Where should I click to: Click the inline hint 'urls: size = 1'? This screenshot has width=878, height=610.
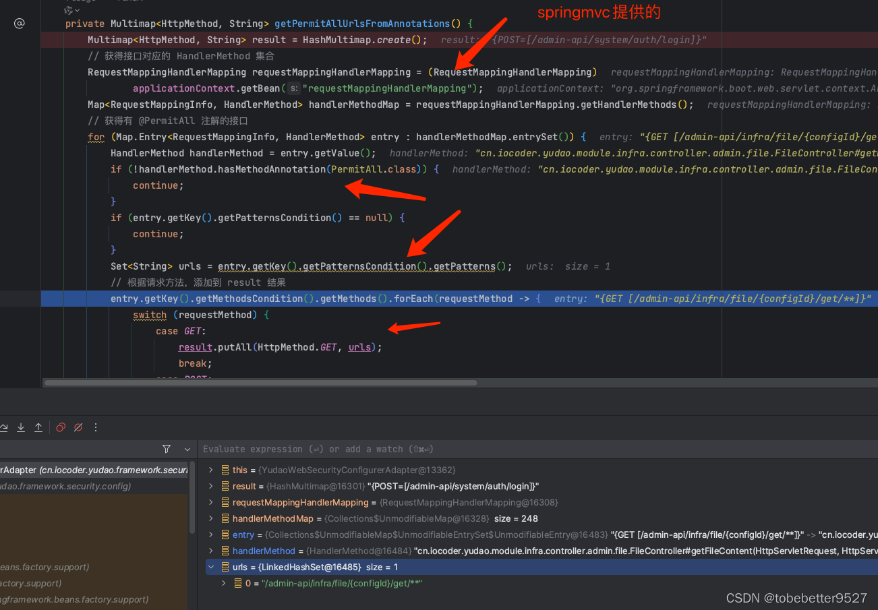coord(568,266)
